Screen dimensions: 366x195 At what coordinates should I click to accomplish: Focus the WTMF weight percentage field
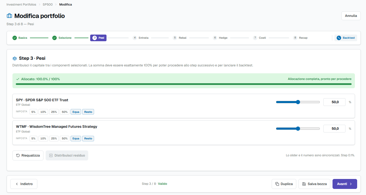point(334,129)
